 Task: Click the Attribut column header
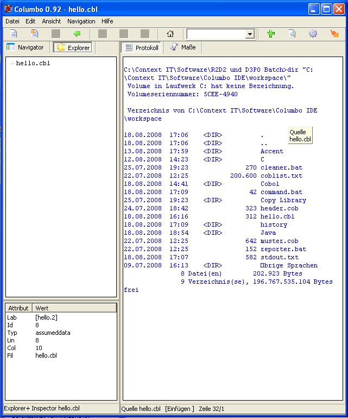(x=18, y=308)
